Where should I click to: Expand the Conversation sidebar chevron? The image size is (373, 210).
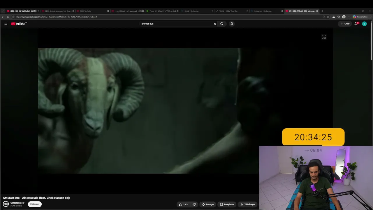370,17
